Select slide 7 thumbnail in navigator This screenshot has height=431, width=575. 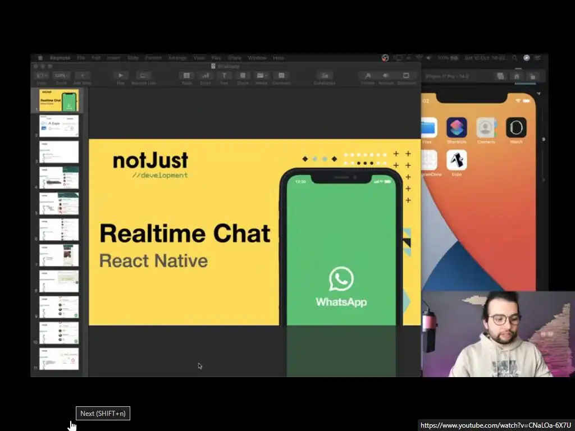click(x=59, y=255)
